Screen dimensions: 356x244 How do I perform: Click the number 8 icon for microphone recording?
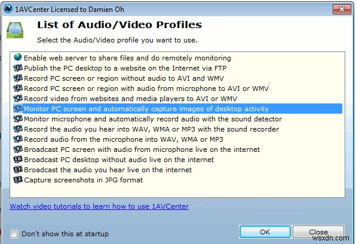(x=18, y=139)
